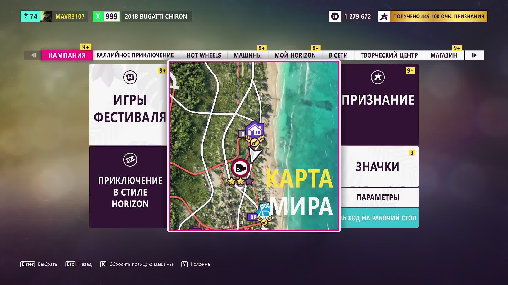Click the accolade star icon in top banner
Image resolution: width=508 pixels, height=285 pixels.
tap(384, 16)
